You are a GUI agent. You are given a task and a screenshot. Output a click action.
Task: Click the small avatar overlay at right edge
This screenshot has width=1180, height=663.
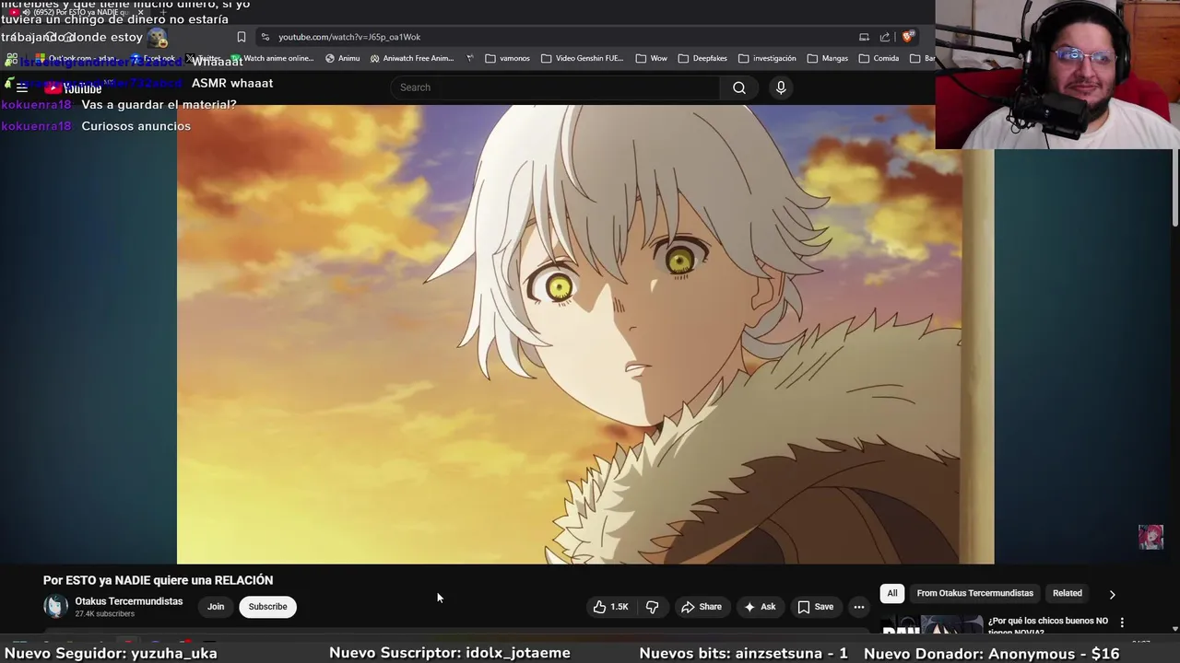click(x=1150, y=537)
